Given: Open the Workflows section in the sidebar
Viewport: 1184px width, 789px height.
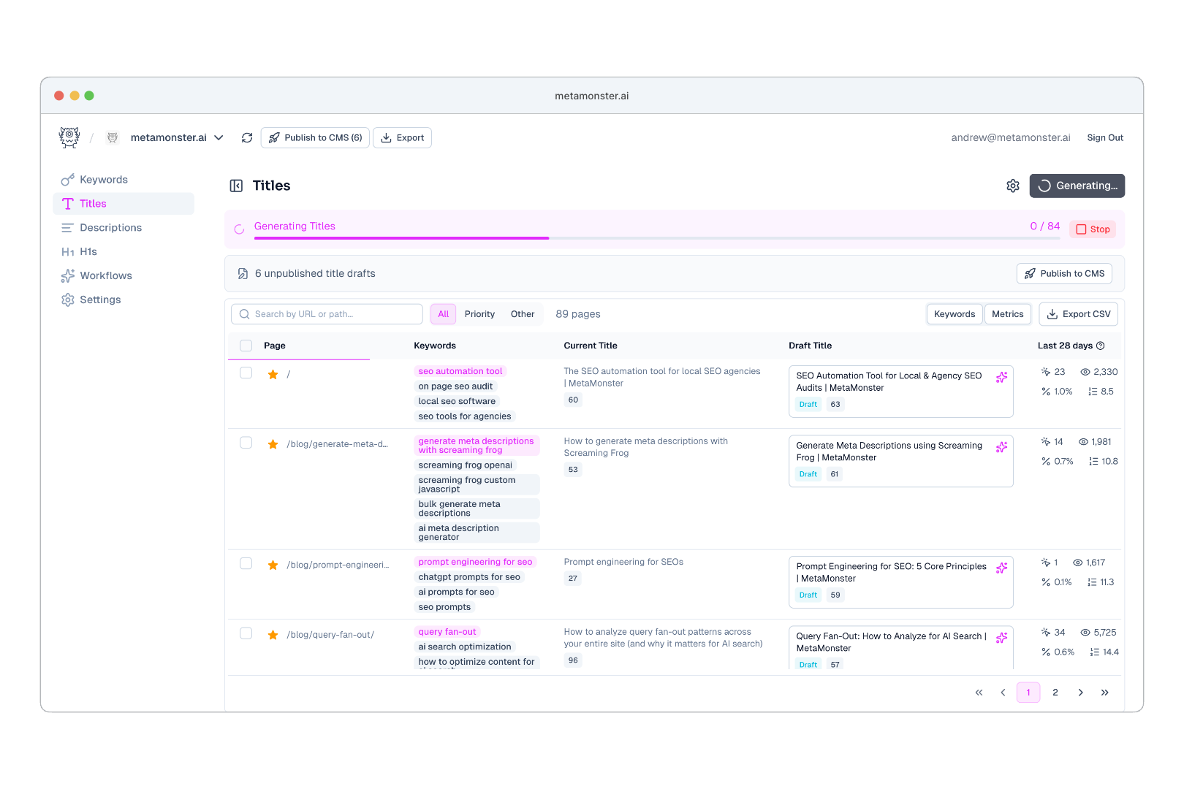Looking at the screenshot, I should 106,275.
